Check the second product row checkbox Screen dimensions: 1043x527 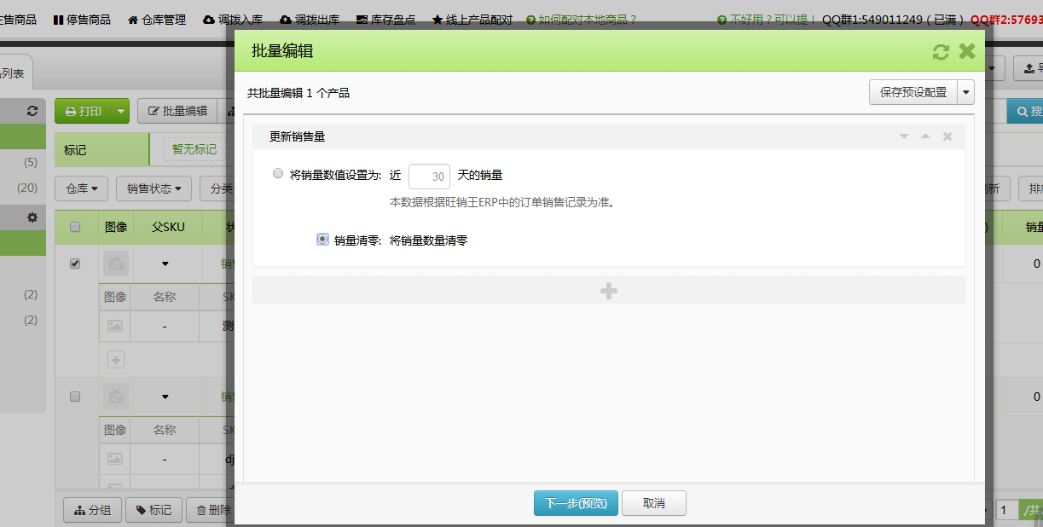point(75,397)
